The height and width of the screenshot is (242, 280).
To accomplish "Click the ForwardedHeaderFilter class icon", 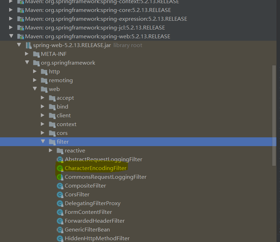I will point(60,221).
